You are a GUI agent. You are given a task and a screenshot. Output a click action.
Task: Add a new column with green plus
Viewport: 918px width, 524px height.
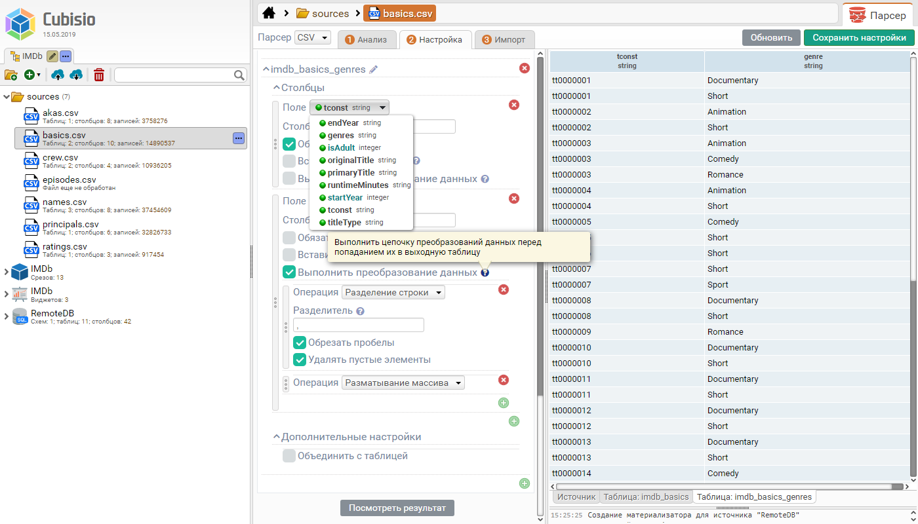514,421
